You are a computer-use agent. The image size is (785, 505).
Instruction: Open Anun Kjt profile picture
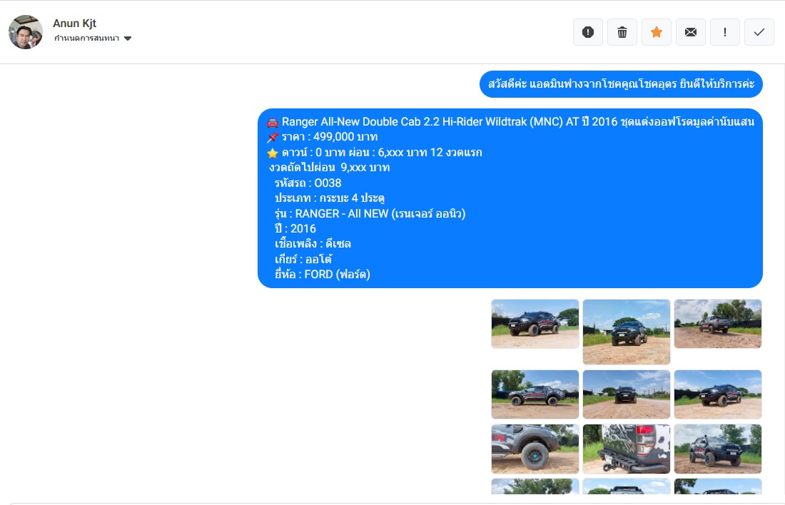26,32
